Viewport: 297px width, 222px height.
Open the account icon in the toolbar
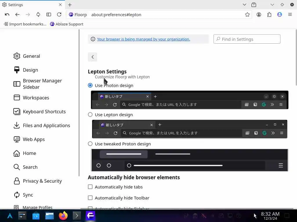coord(259,14)
